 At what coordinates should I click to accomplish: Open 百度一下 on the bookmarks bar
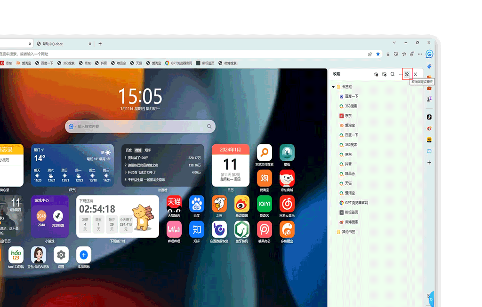click(44, 63)
